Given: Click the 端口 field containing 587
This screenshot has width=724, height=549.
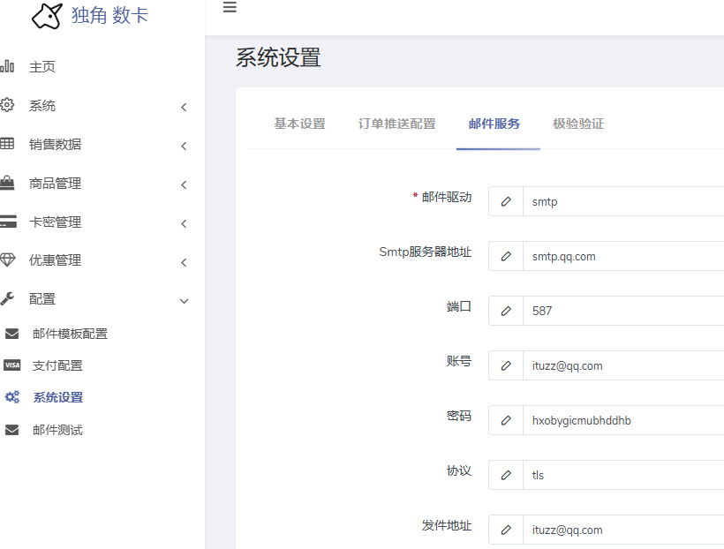Looking at the screenshot, I should point(623,311).
